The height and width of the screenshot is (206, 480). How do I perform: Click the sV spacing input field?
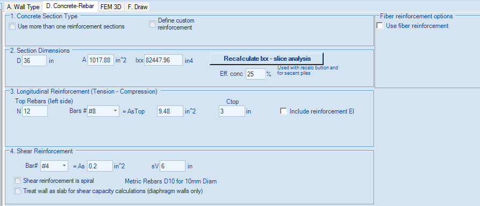pyautogui.click(x=173, y=166)
